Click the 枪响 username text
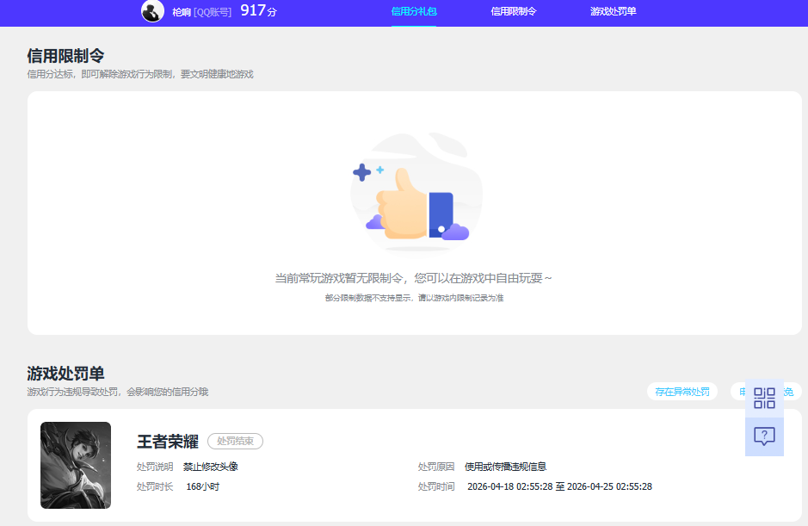 pos(182,12)
